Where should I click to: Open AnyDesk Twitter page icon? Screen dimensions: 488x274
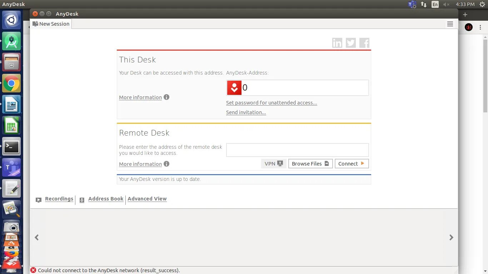351,43
